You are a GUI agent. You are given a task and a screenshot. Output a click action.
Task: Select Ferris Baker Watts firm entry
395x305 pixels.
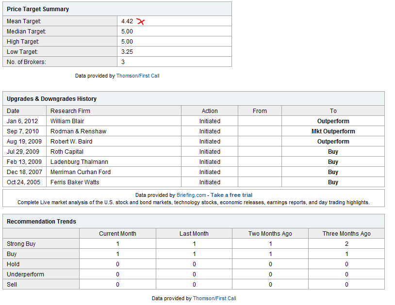tap(75, 182)
